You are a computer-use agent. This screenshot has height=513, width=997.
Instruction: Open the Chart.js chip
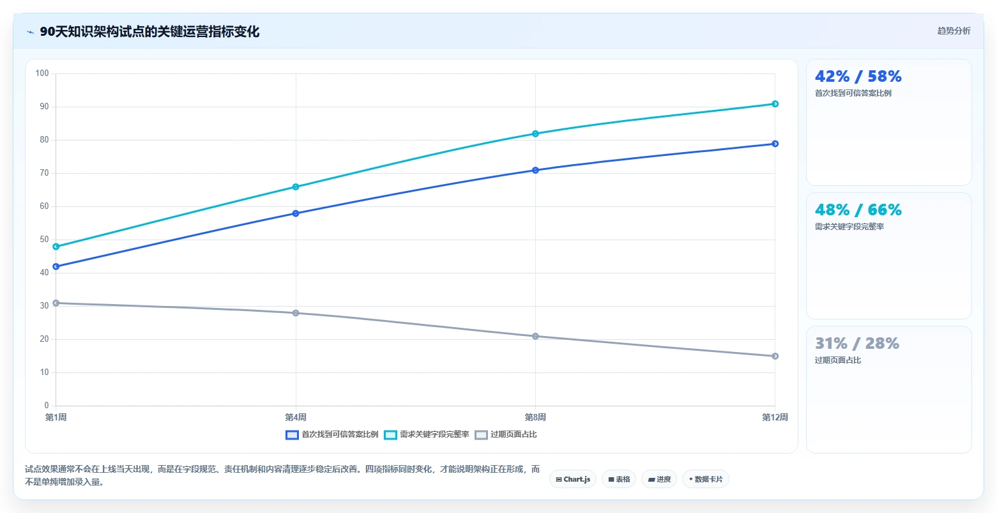coord(573,479)
